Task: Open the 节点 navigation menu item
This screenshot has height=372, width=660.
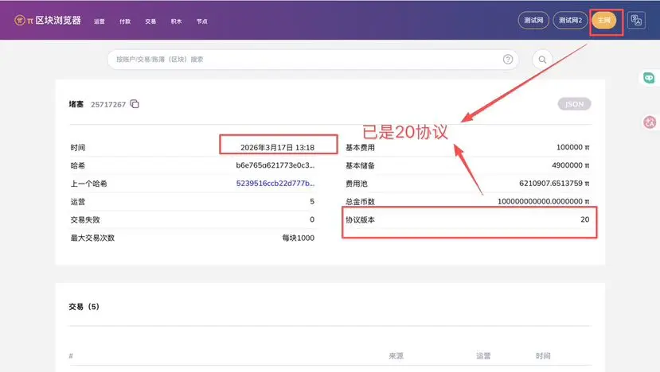Action: pyautogui.click(x=202, y=21)
